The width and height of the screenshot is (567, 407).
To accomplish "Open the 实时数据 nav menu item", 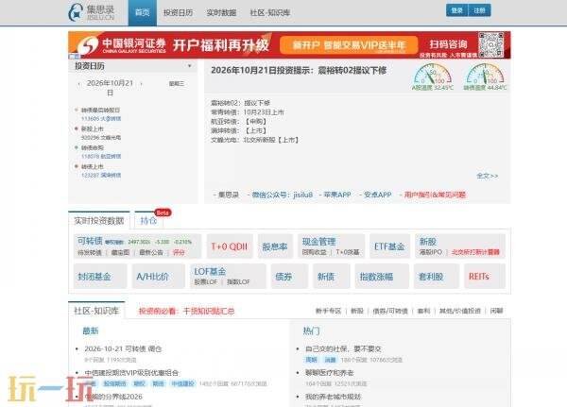I will click(221, 12).
